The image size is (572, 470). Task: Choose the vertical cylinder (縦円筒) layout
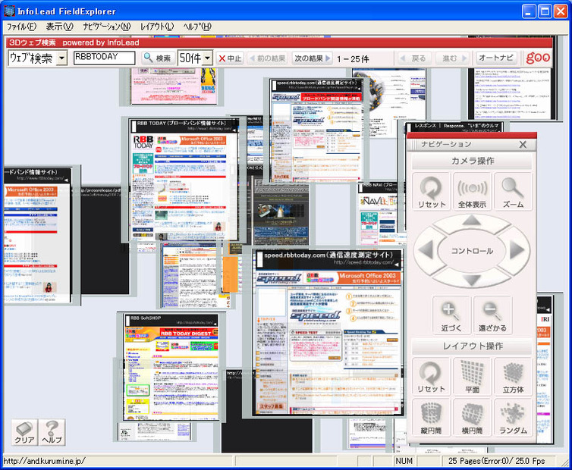point(431,418)
